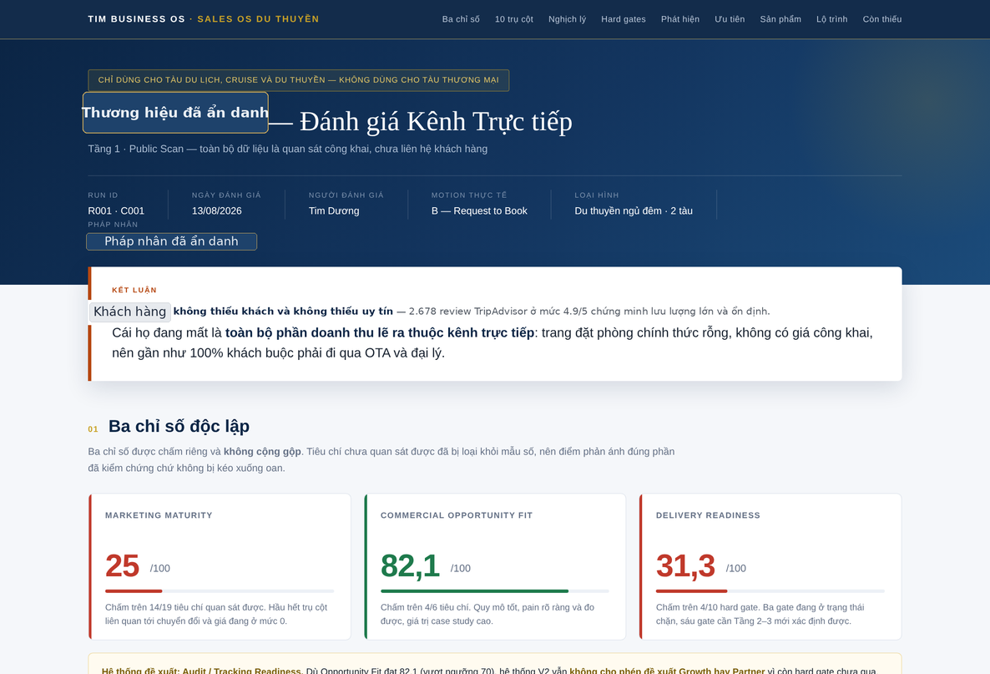Click the 'KẾT LUẬN' label
990x674 pixels.
point(134,290)
